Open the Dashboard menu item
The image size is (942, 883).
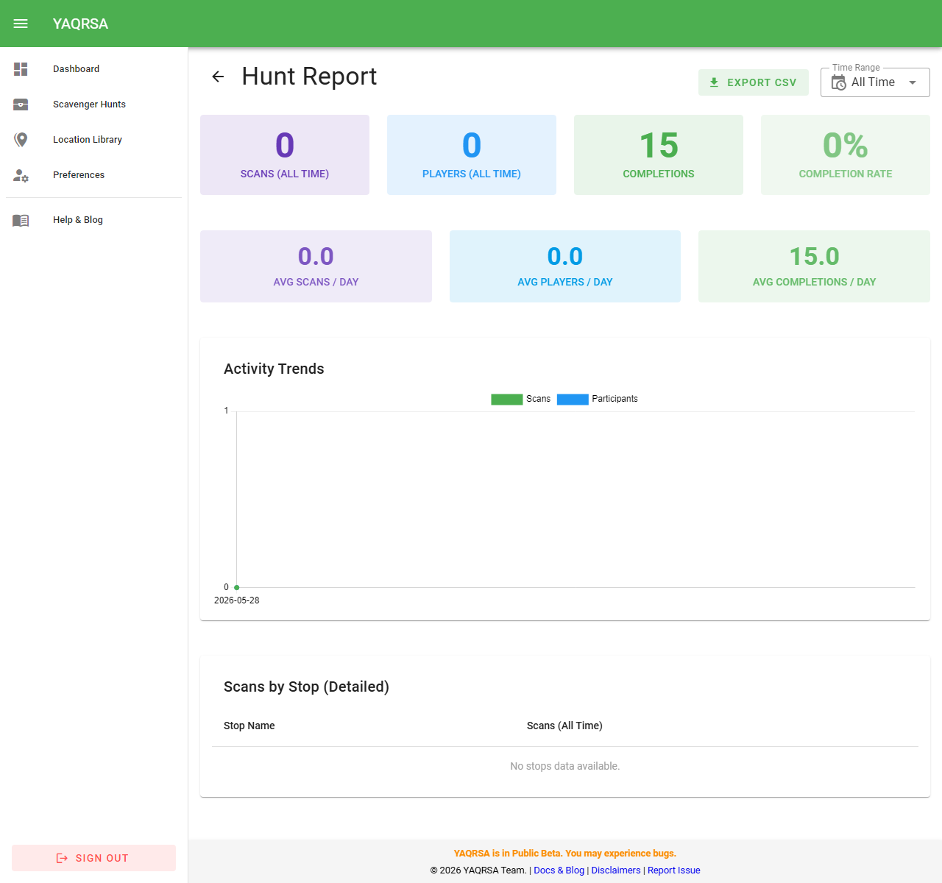pos(93,68)
